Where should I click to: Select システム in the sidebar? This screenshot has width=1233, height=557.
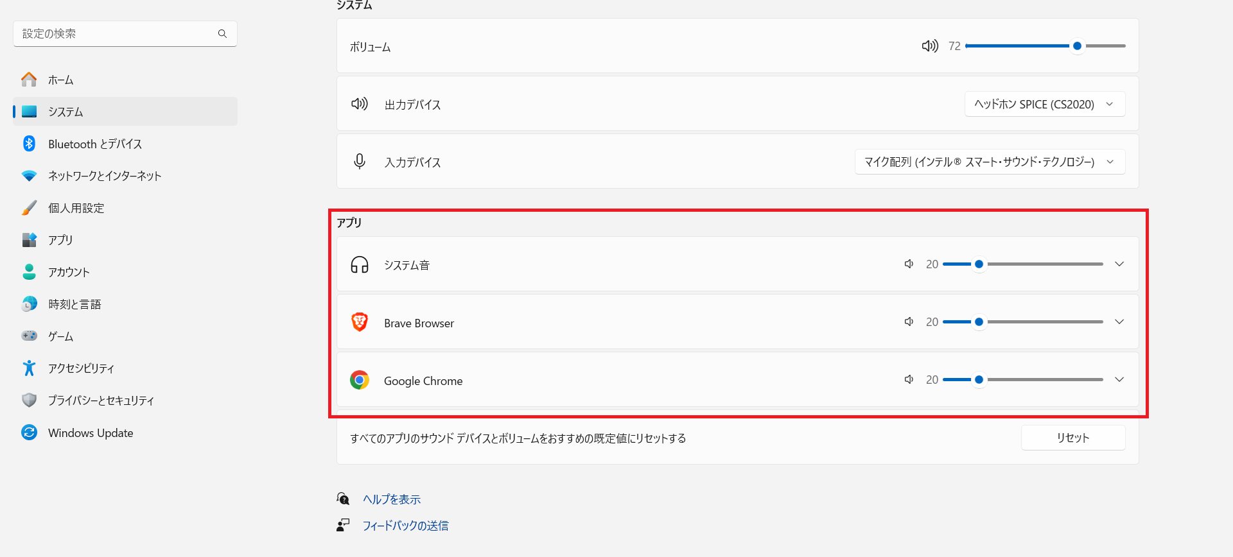125,112
